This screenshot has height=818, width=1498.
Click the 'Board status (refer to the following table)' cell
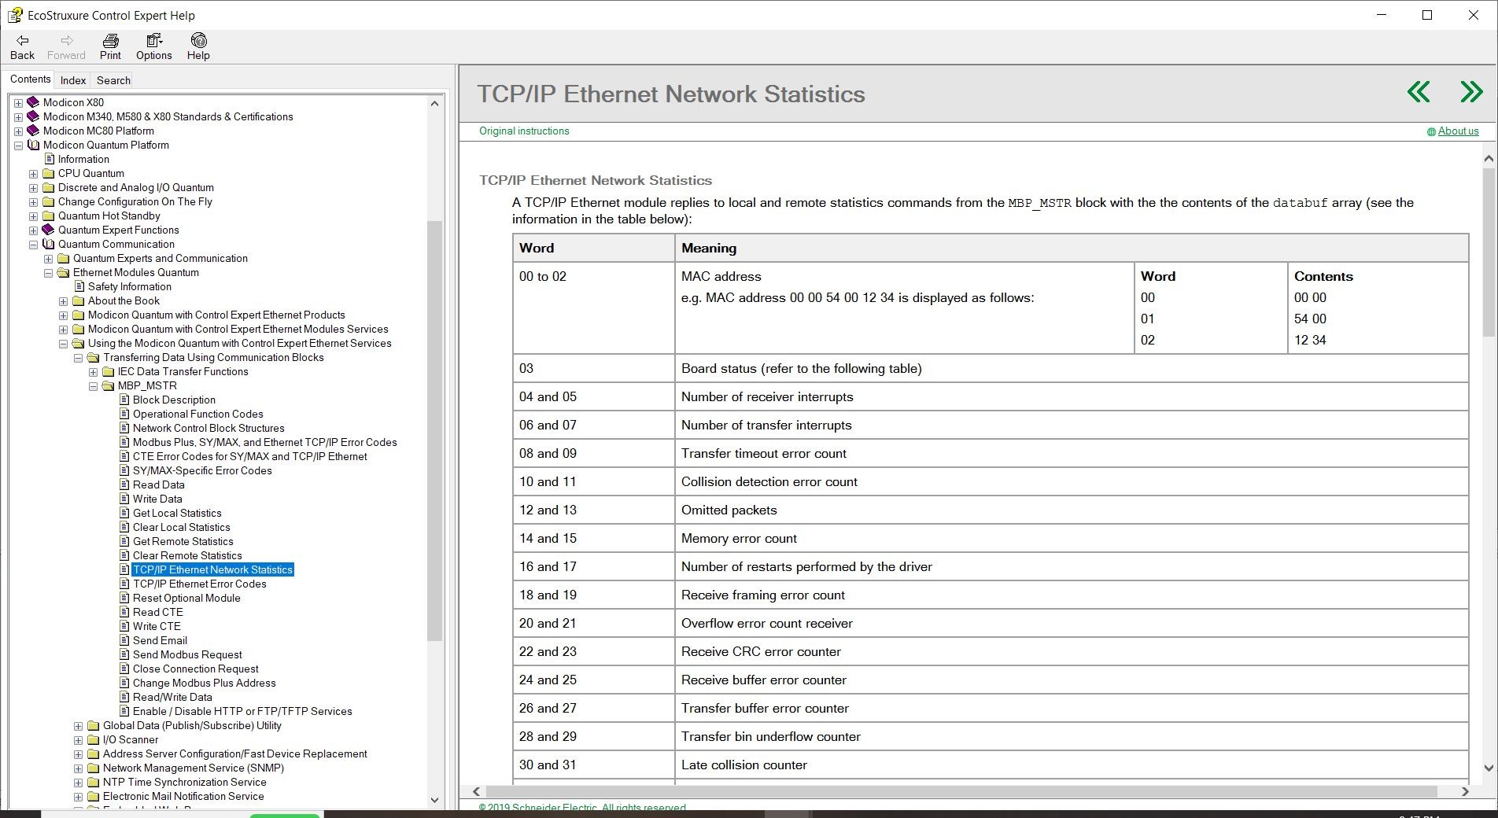[1072, 368]
